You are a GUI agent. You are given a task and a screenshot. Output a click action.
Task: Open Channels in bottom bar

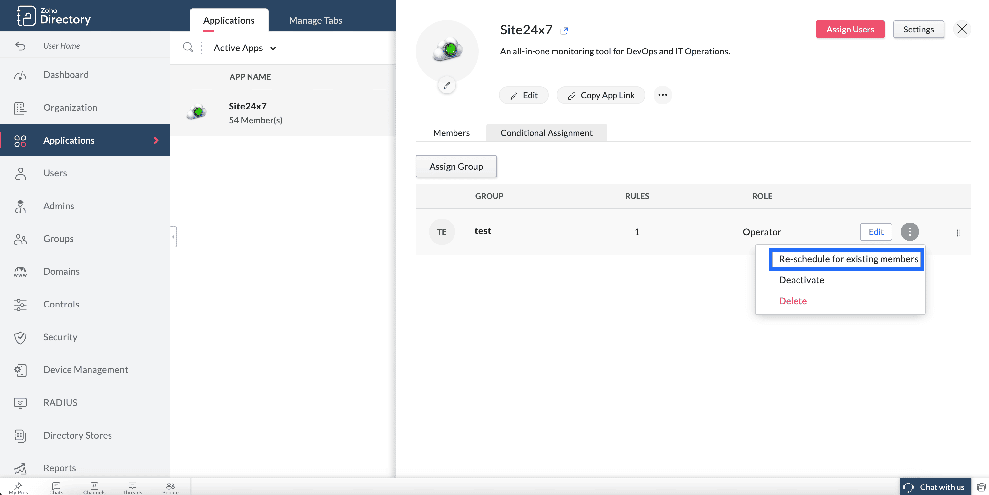pyautogui.click(x=94, y=488)
